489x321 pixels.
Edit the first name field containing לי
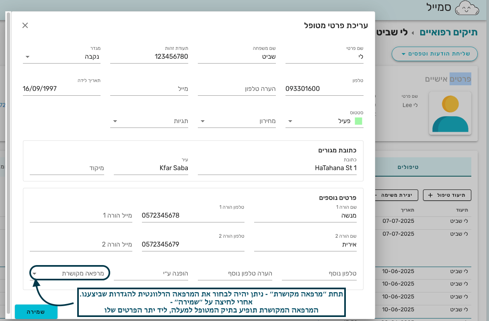tap(325, 57)
